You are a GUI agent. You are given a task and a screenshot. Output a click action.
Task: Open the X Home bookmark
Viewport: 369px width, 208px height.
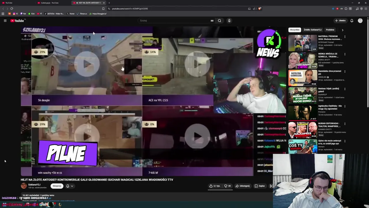click(x=70, y=14)
